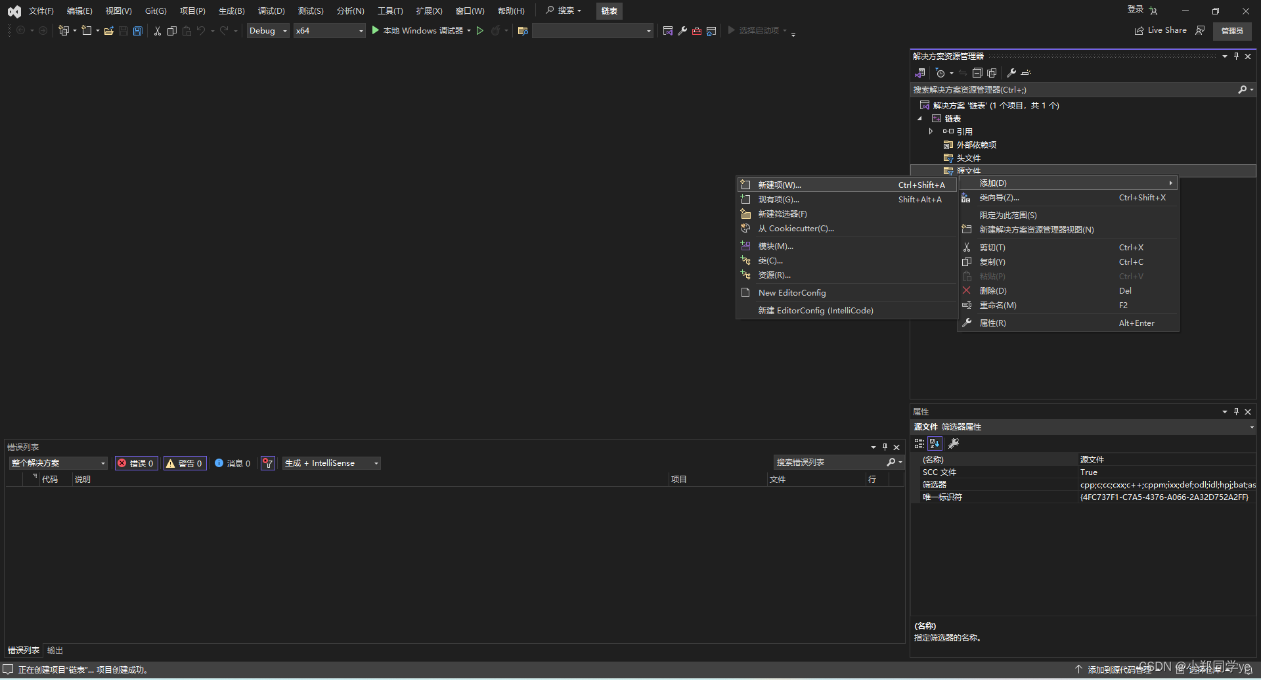The image size is (1261, 680).
Task: Switch to the 输出 tab
Action: pyautogui.click(x=55, y=650)
